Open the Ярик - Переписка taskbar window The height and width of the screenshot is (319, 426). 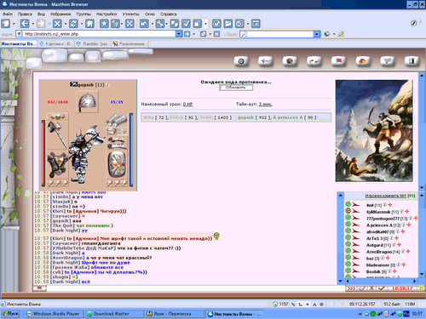click(175, 314)
